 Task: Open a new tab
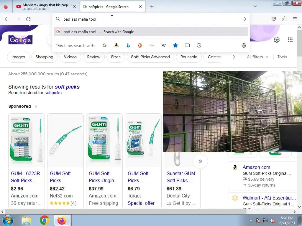click(x=152, y=7)
